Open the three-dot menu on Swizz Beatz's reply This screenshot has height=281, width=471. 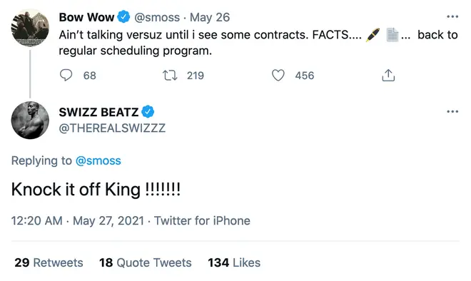(x=452, y=111)
